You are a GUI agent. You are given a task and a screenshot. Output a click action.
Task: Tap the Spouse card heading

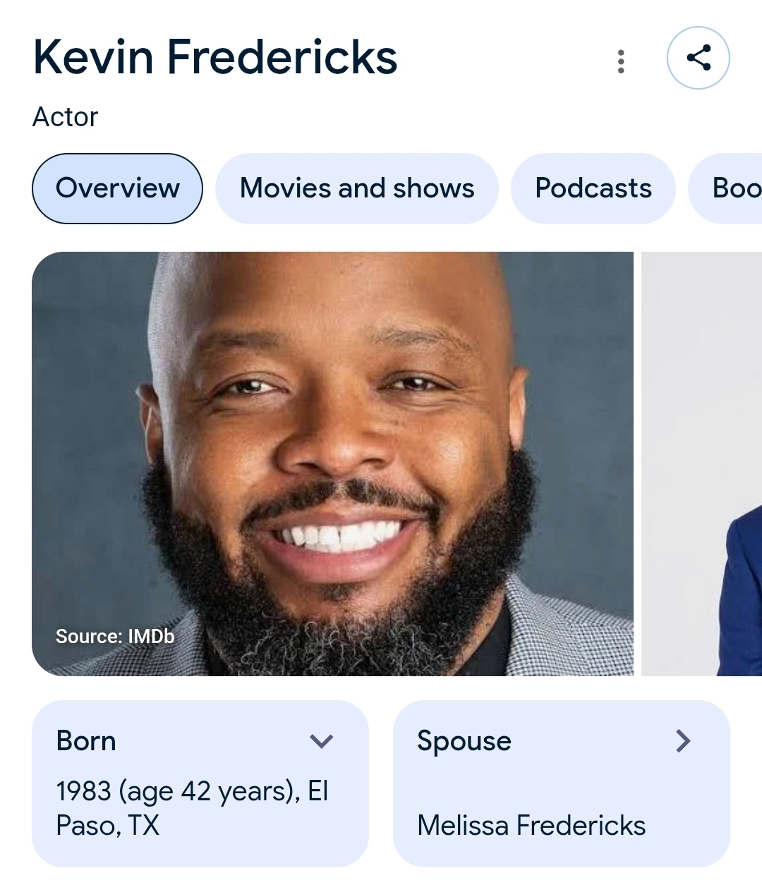pyautogui.click(x=464, y=741)
